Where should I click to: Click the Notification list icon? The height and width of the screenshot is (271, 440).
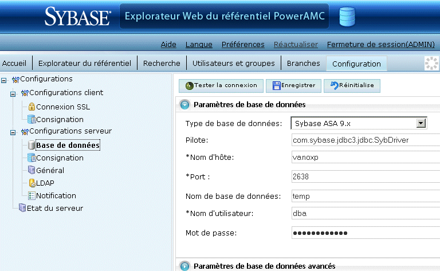[32, 195]
